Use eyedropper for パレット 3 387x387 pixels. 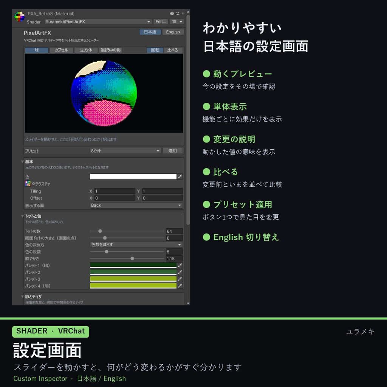point(180,279)
